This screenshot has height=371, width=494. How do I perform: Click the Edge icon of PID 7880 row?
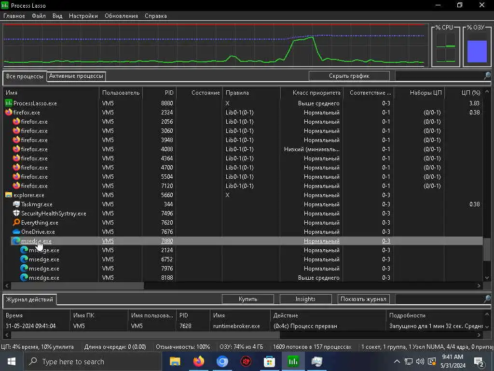16,241
